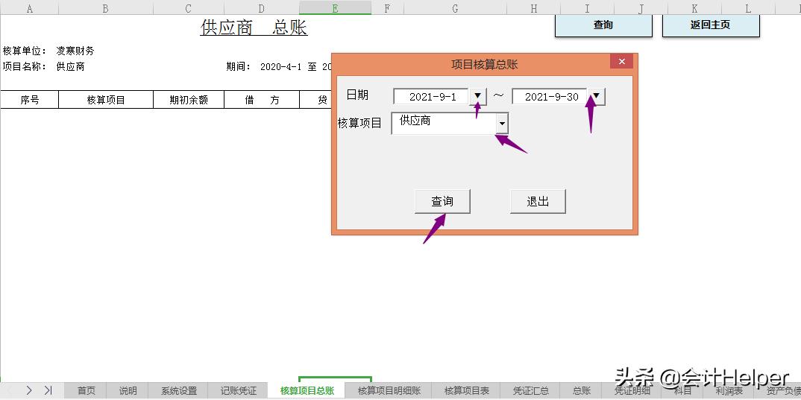Switch to the 首页 sheet tab
This screenshot has height=400, width=801.
coord(87,391)
